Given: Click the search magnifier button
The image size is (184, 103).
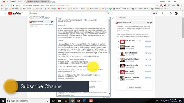Looking at the screenshot, I should [108, 13].
